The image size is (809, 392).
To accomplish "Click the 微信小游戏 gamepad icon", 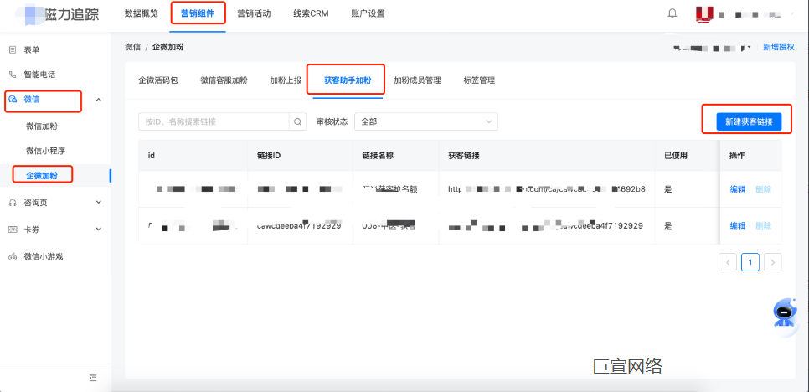I will 13,256.
